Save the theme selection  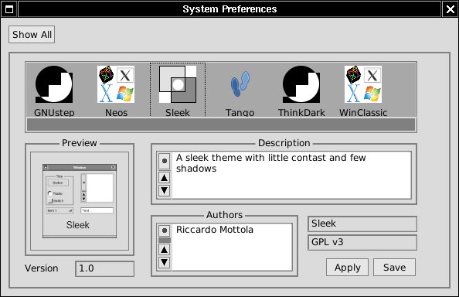coord(394,268)
